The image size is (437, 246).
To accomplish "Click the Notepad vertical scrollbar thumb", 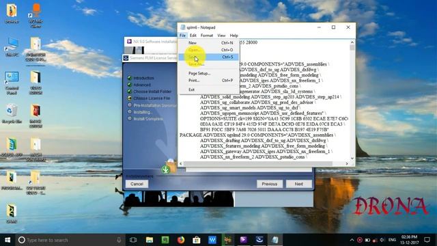I will [x=352, y=48].
